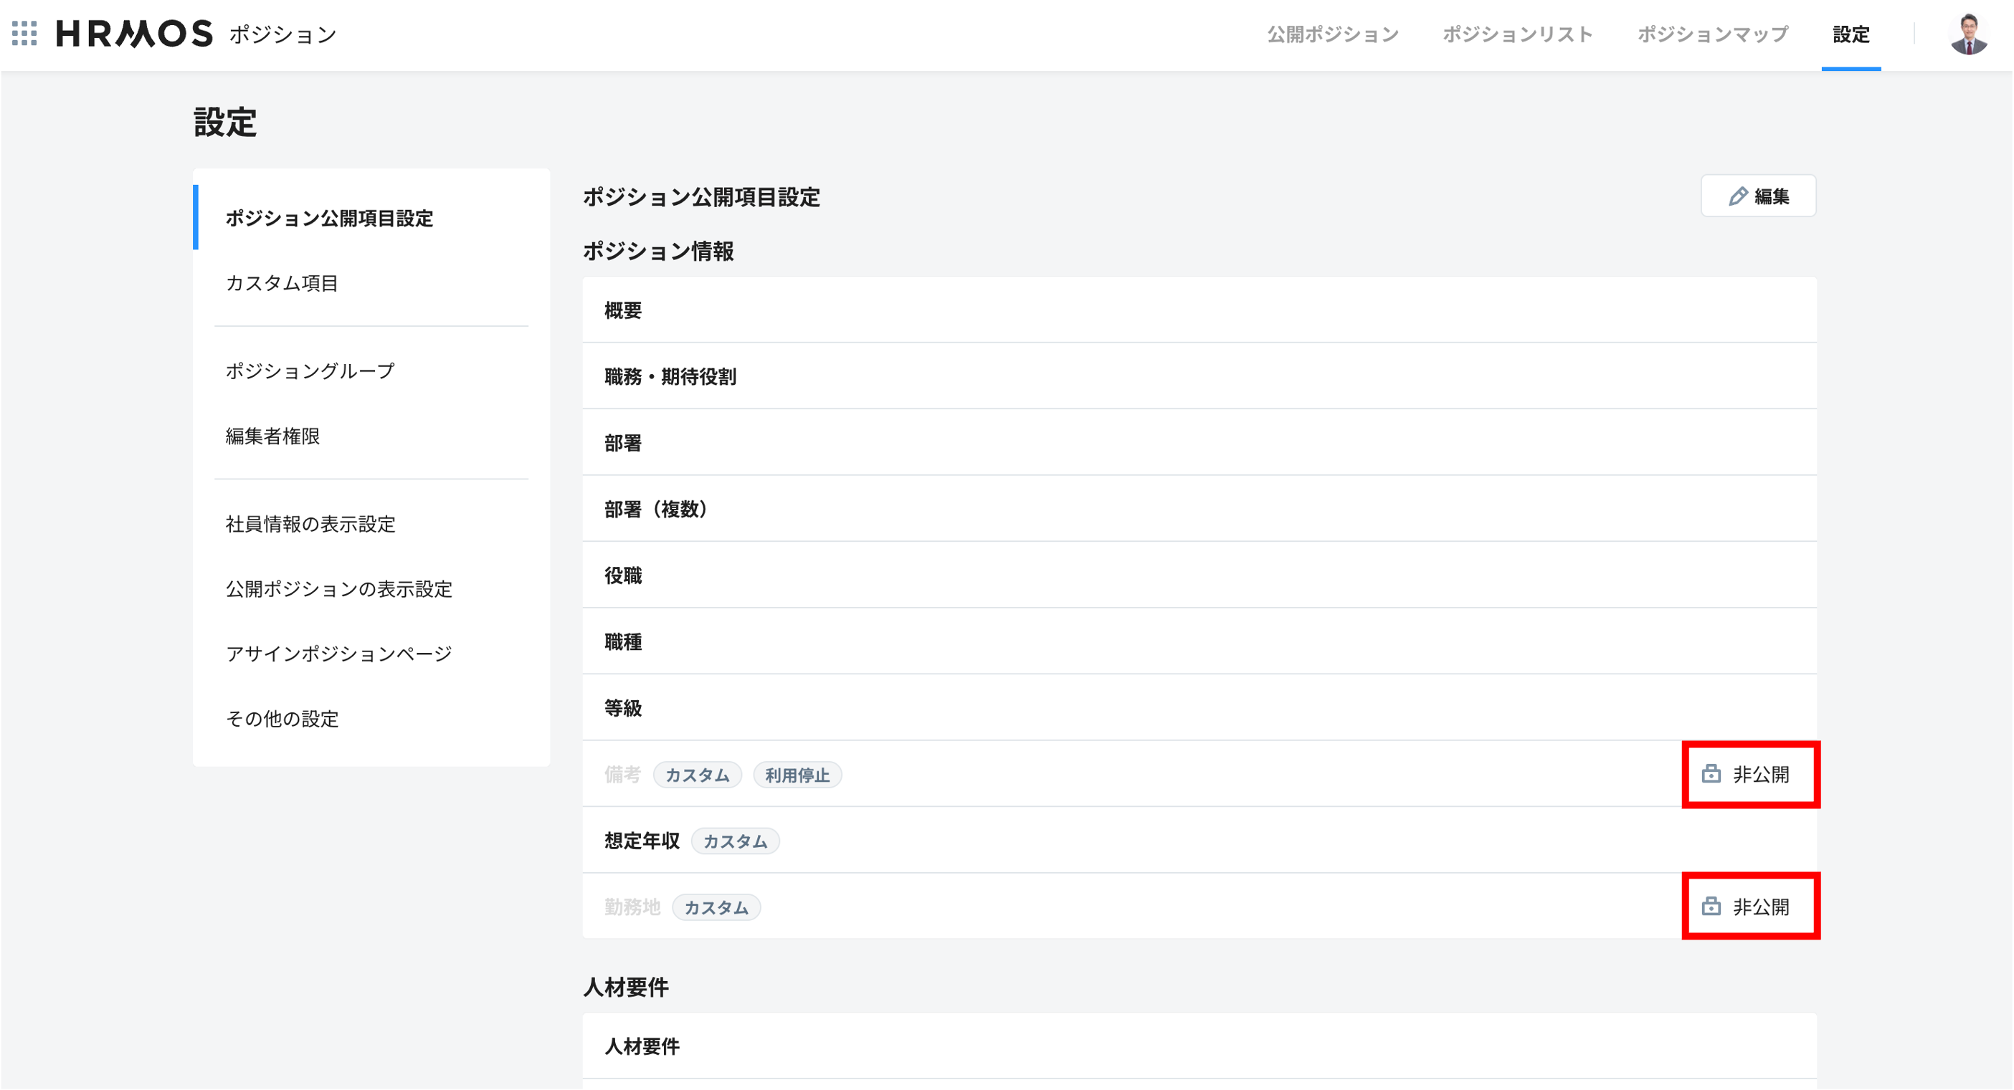Click カスタム tag on 備考 row
The height and width of the screenshot is (1090, 2014).
click(697, 775)
